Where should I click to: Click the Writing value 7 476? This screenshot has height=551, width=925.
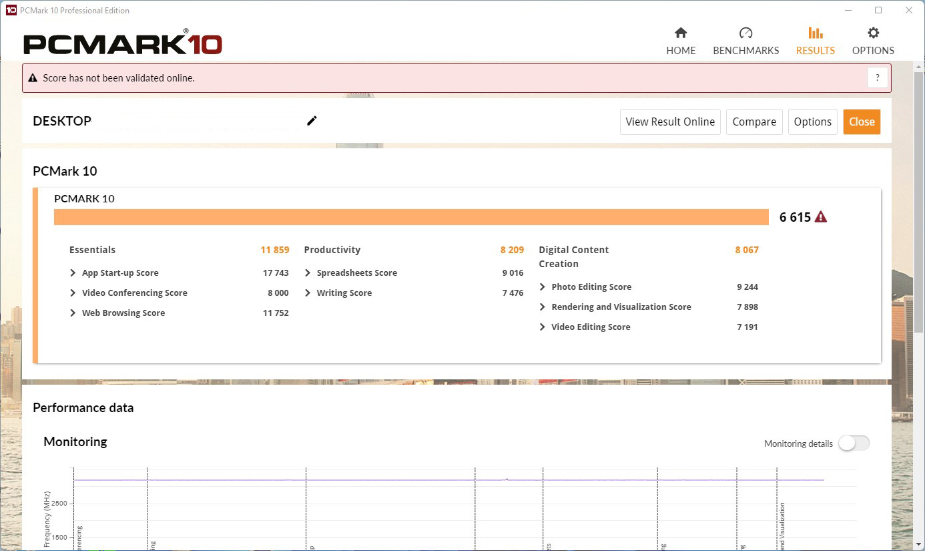[513, 293]
